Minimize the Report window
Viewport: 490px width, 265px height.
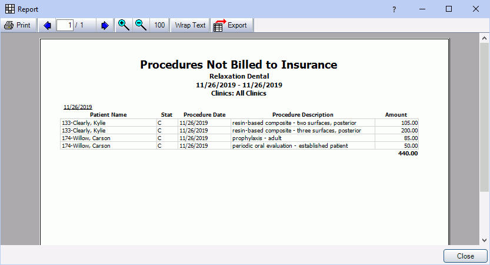tap(422, 9)
